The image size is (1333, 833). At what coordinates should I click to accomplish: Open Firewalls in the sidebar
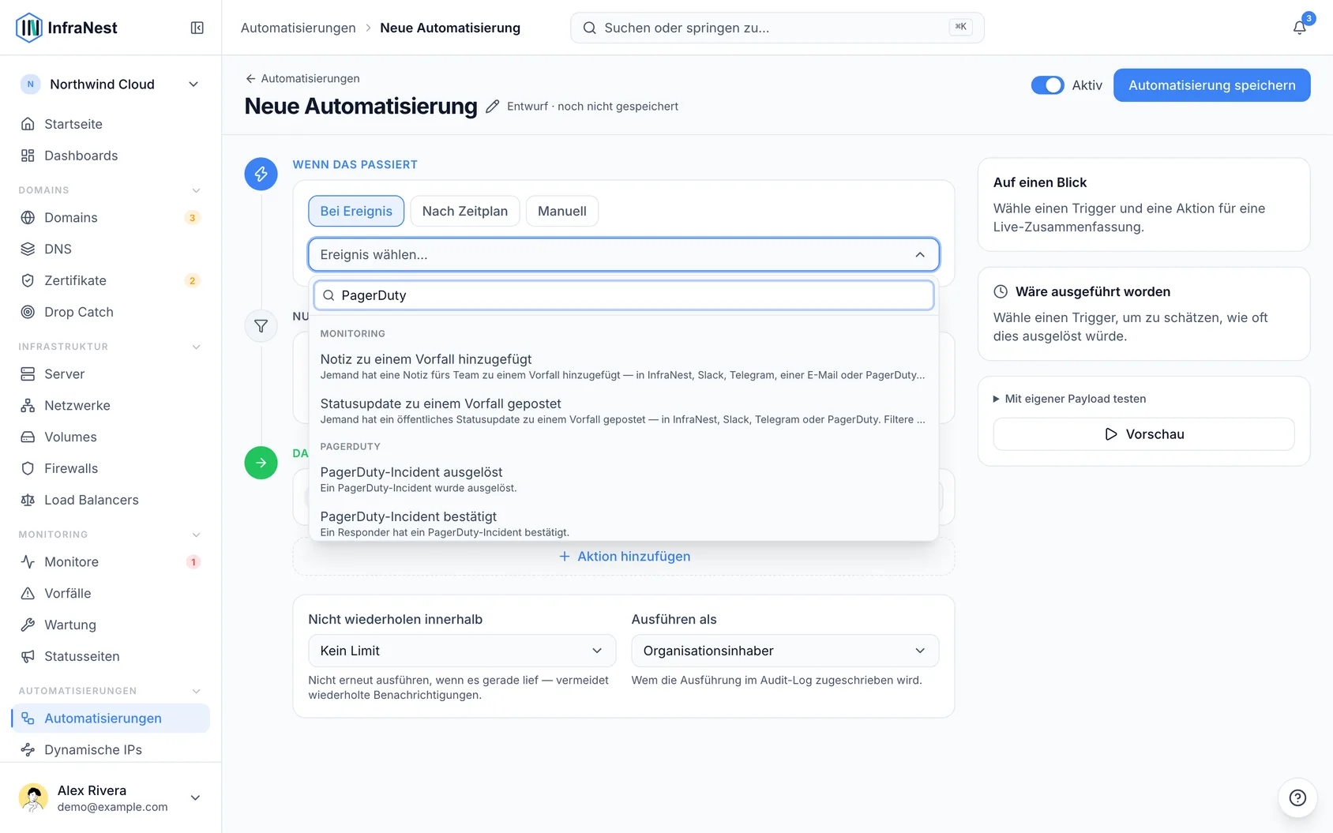tap(111, 468)
